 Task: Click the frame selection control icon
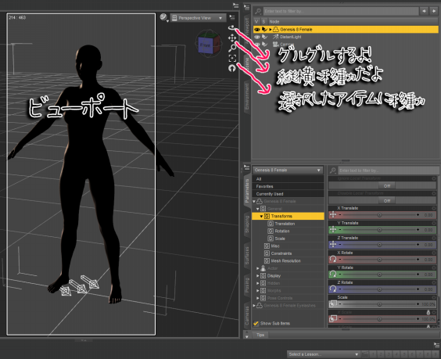click(x=232, y=58)
